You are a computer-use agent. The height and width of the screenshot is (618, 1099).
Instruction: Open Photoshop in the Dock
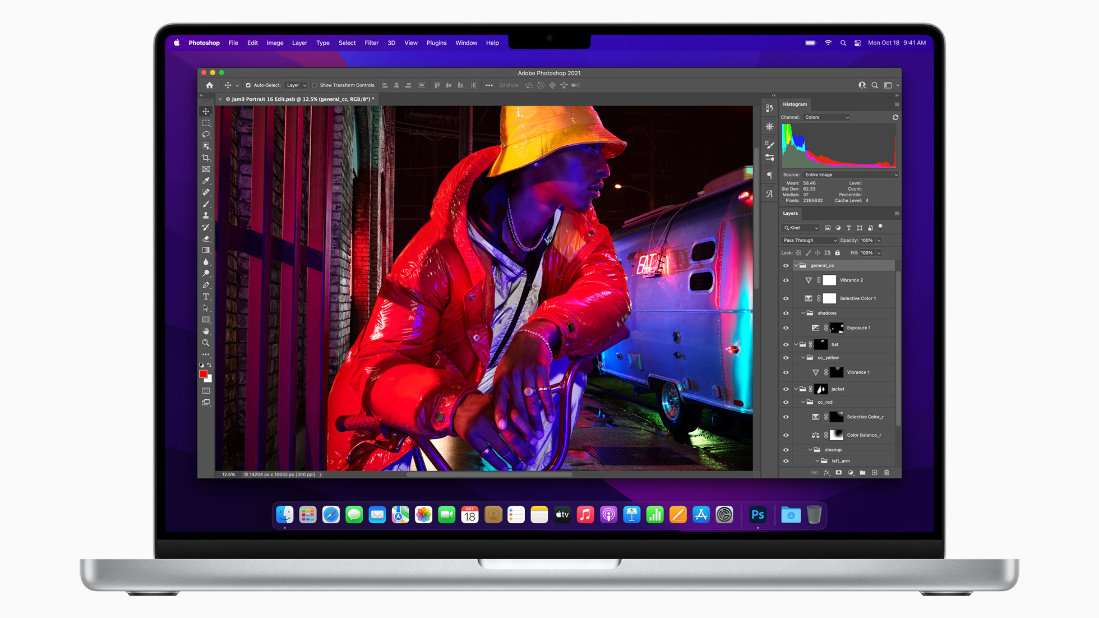coord(757,515)
